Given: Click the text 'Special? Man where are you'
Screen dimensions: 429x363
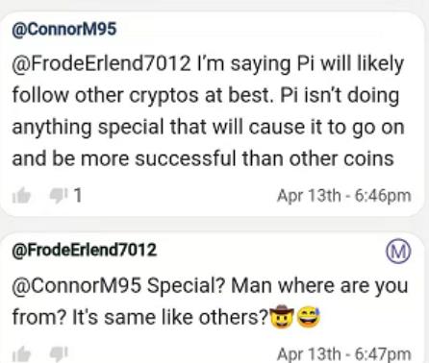Looking at the screenshot, I should point(277,285).
